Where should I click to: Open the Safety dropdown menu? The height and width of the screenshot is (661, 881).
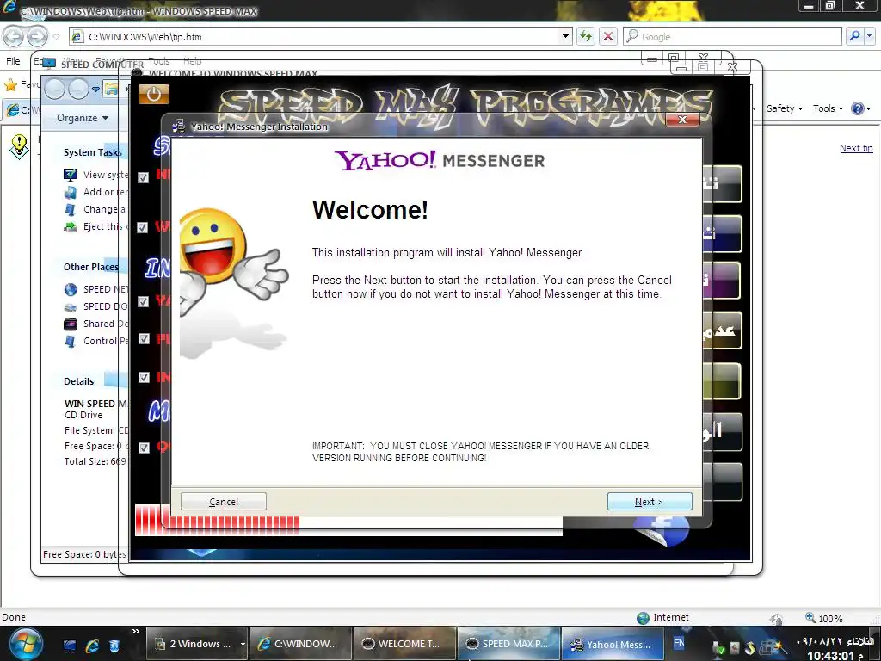point(785,108)
